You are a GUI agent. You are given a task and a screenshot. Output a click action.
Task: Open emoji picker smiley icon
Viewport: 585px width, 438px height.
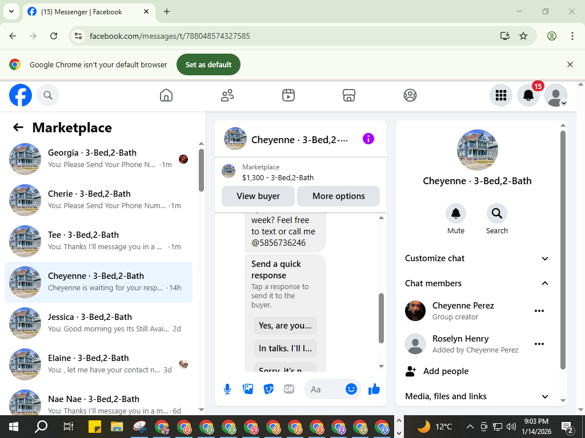tap(351, 389)
